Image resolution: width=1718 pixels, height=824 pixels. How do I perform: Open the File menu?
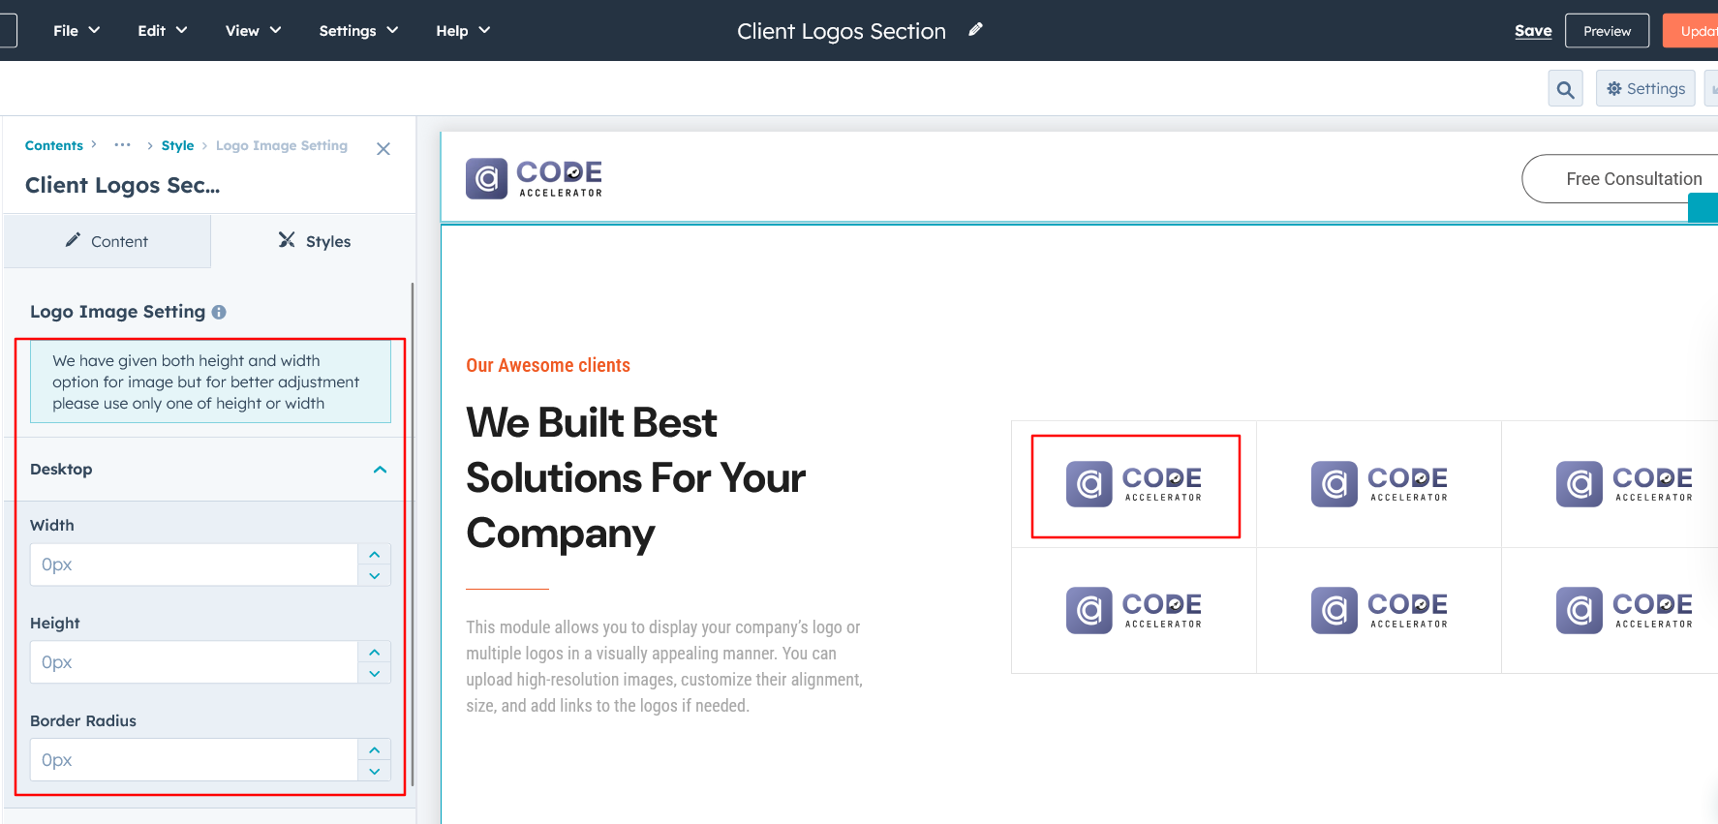(77, 31)
